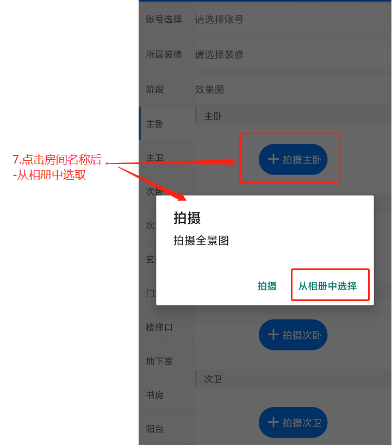Click plus icon on 拍摄主卧 button
Screen dimensions: 392x445
(x=273, y=159)
